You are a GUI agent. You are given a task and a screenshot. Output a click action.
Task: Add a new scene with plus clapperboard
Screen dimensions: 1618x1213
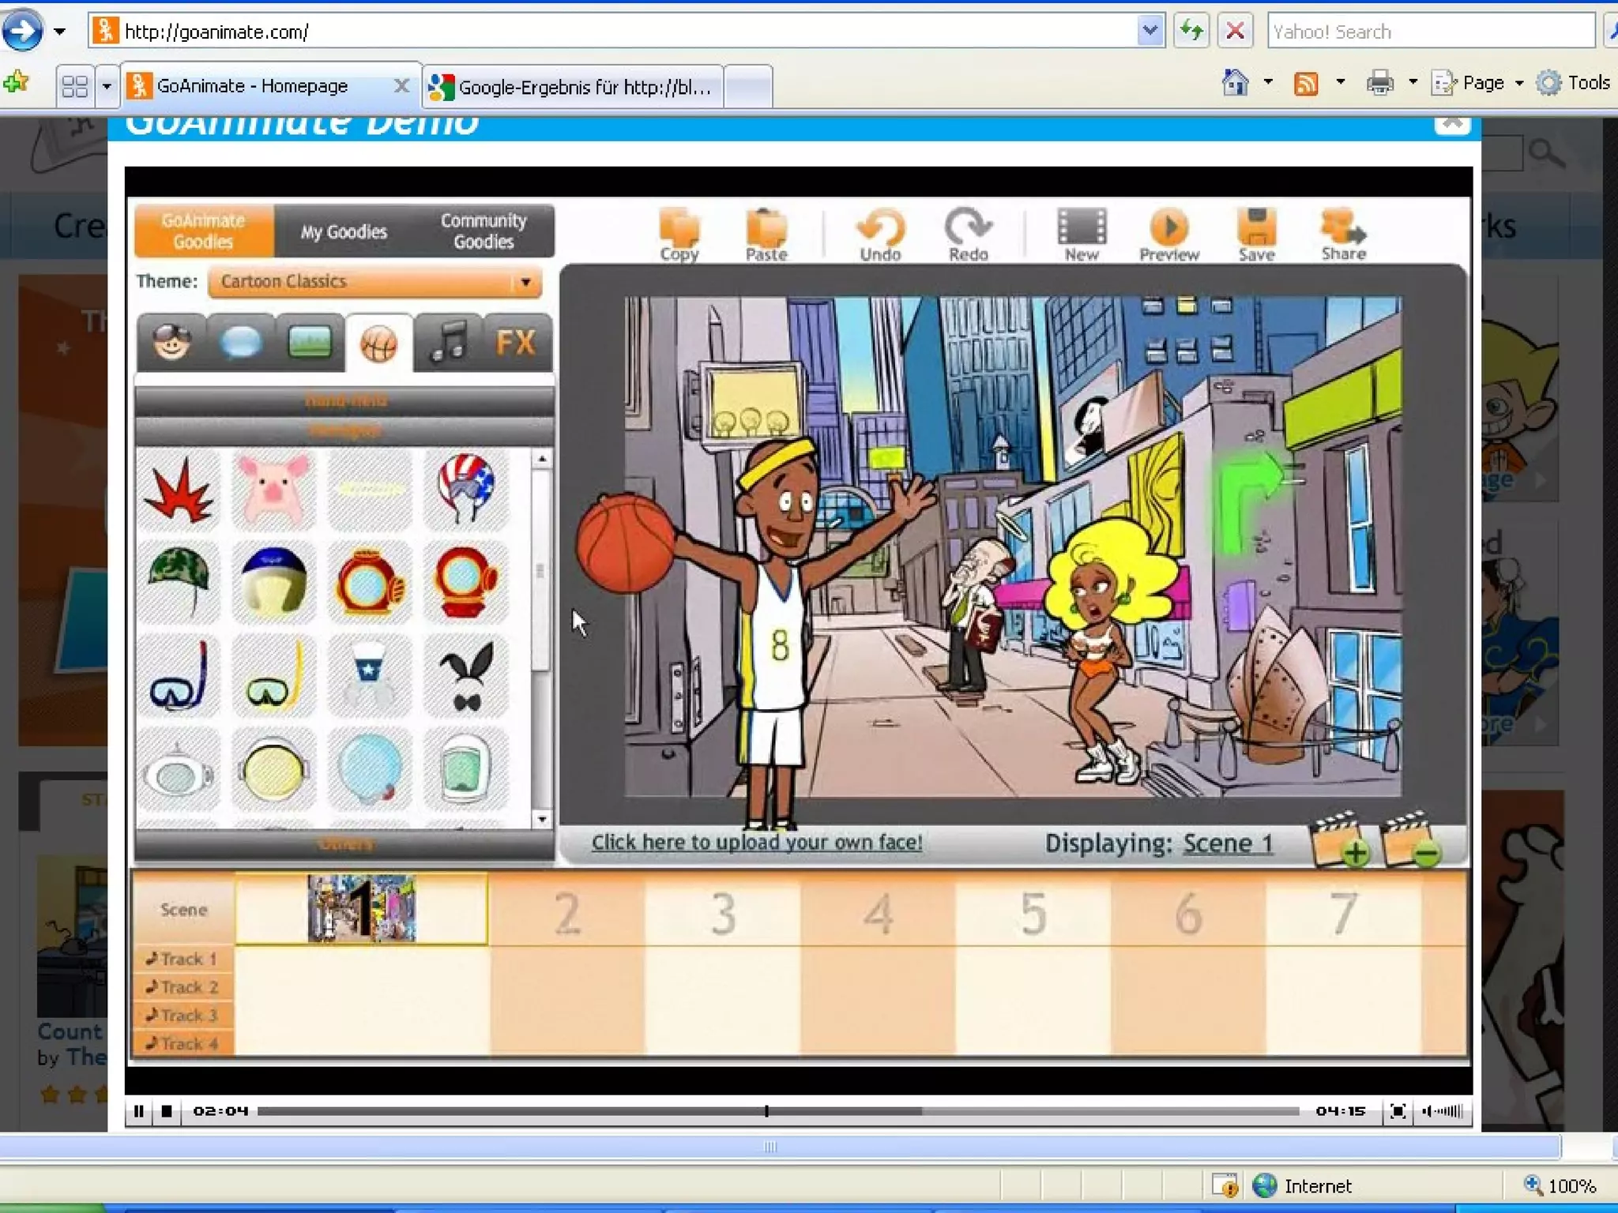click(x=1340, y=841)
